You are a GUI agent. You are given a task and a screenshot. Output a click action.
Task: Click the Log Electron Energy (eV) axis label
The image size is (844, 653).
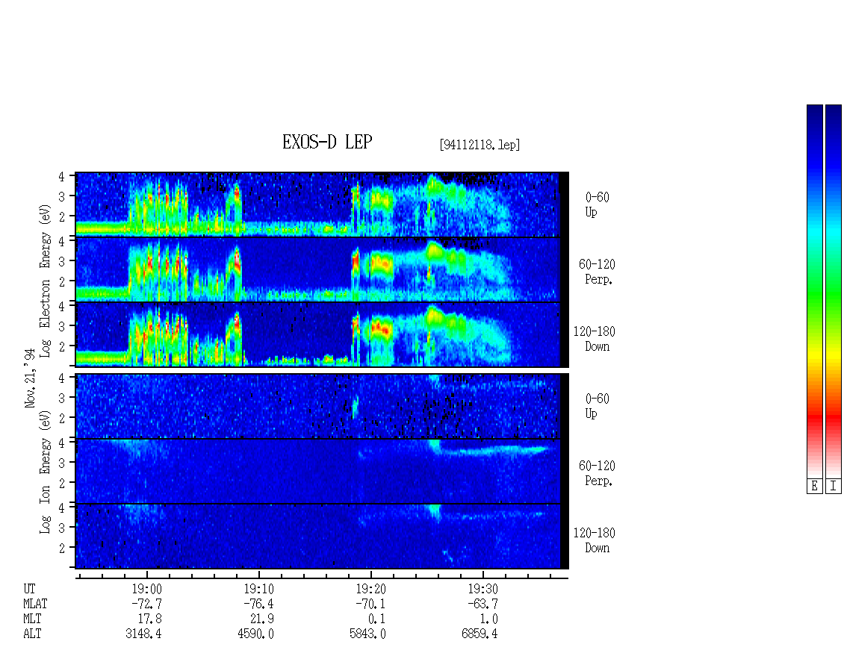[45, 281]
